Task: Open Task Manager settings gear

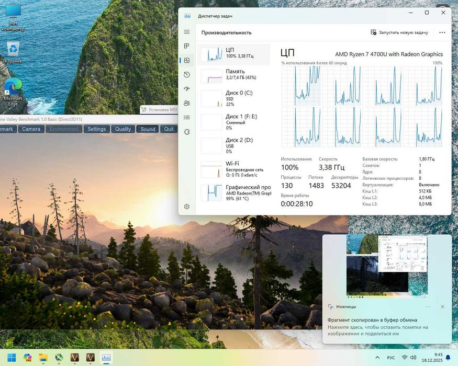Action: point(187,207)
